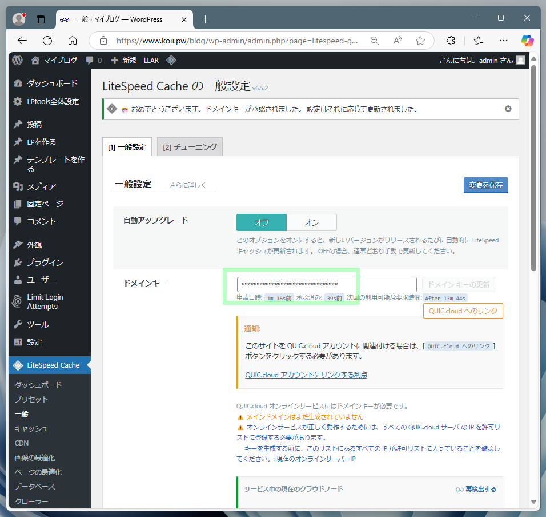Open a new browser tab

click(x=206, y=19)
